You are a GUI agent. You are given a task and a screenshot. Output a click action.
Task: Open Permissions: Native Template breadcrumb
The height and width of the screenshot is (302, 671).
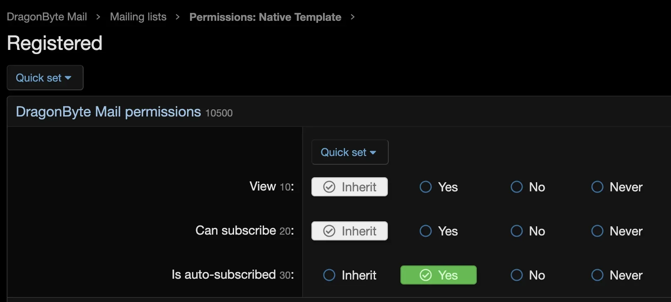(265, 17)
